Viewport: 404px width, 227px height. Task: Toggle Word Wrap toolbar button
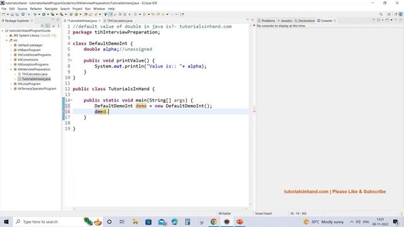(x=115, y=15)
